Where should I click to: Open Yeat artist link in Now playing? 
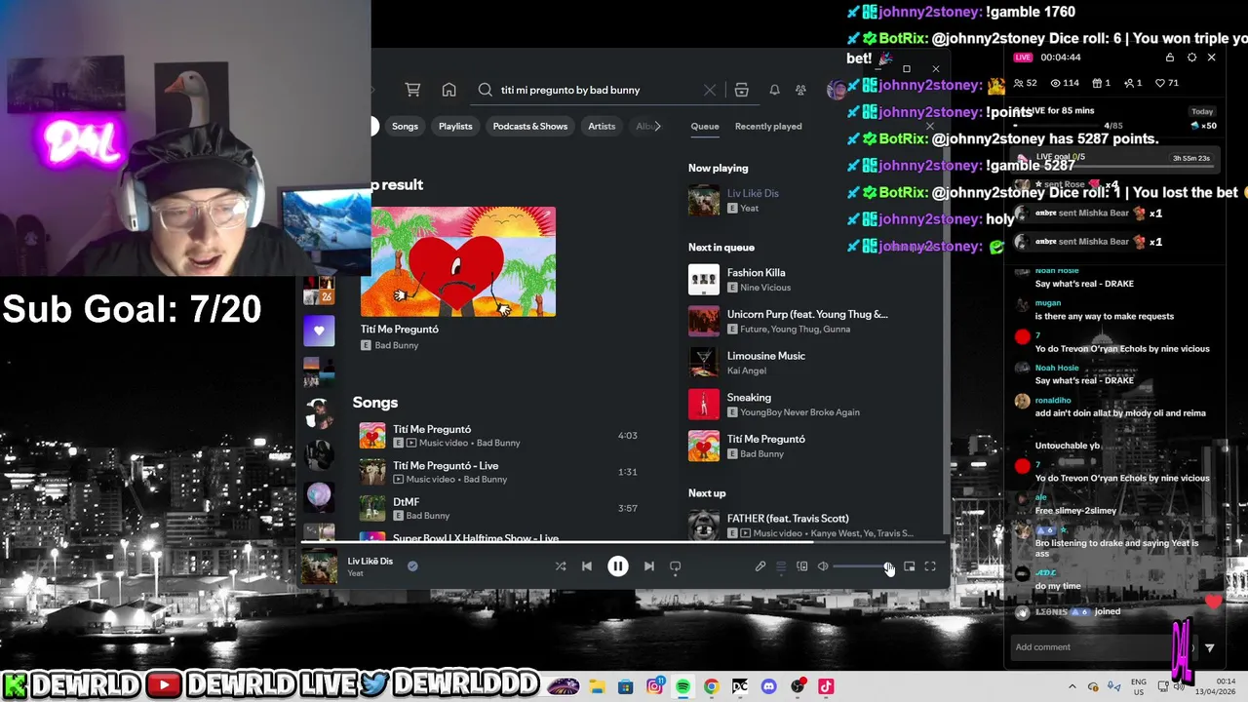coord(749,209)
